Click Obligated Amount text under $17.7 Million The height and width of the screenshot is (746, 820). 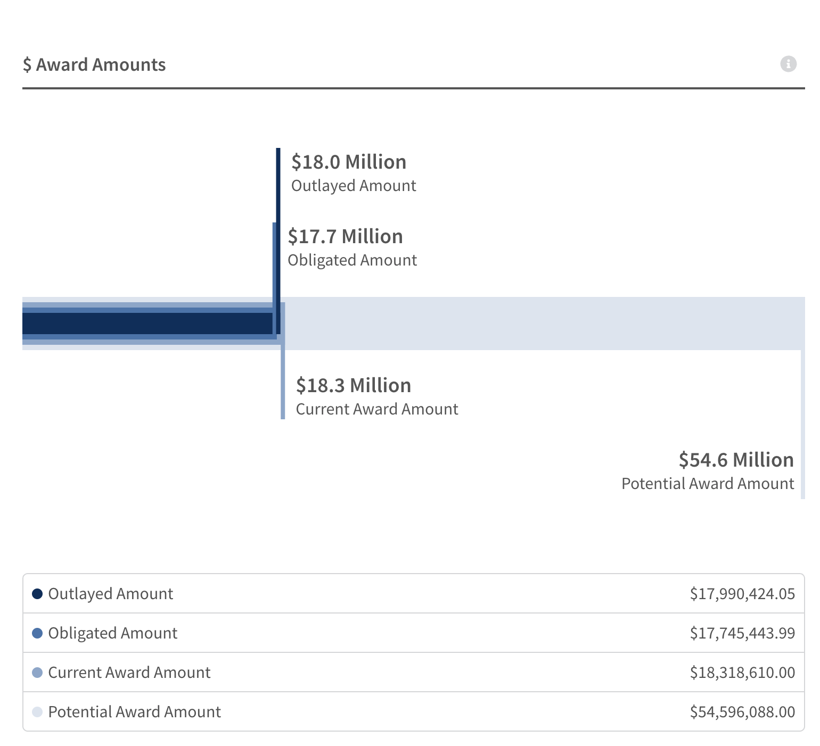[352, 260]
